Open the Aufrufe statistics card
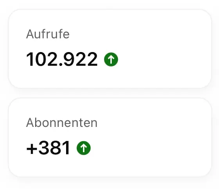The image size is (219, 193). coord(110,49)
